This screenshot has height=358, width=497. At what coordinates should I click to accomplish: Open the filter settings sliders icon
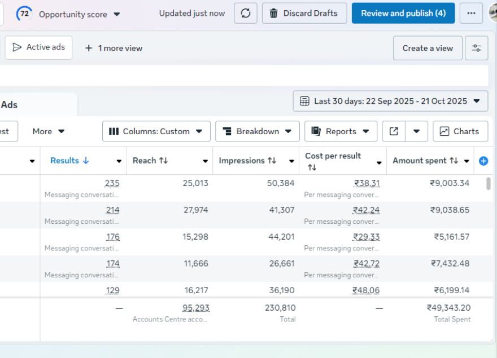click(x=476, y=48)
